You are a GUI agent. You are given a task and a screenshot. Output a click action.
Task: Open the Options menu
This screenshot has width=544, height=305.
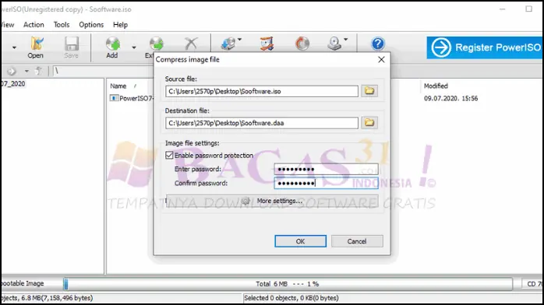(x=91, y=25)
